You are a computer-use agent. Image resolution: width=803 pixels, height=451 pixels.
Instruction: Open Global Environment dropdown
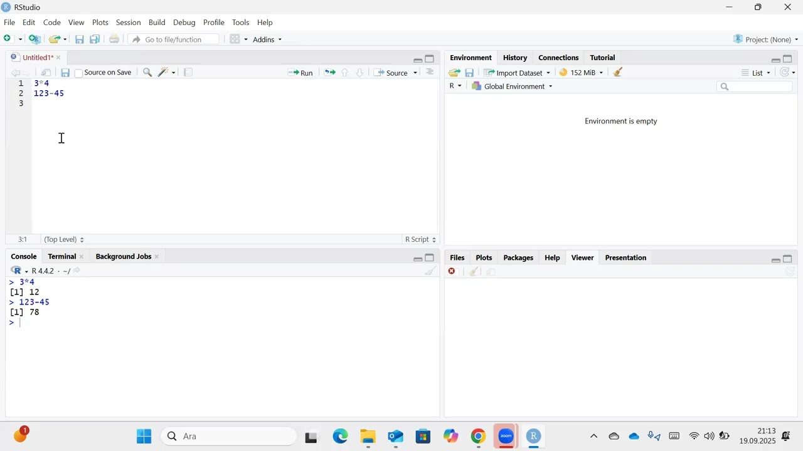[513, 86]
